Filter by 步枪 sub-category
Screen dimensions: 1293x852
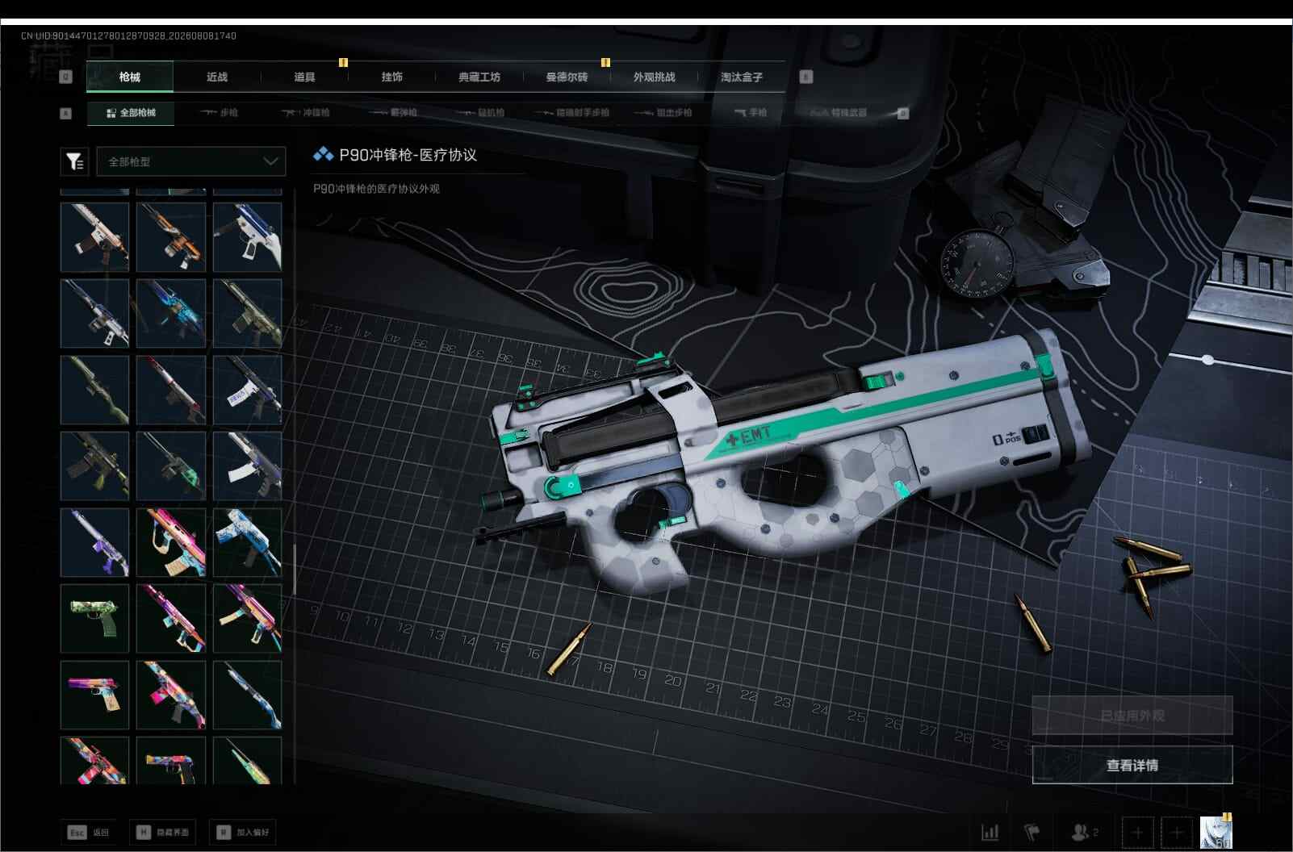[x=219, y=113]
